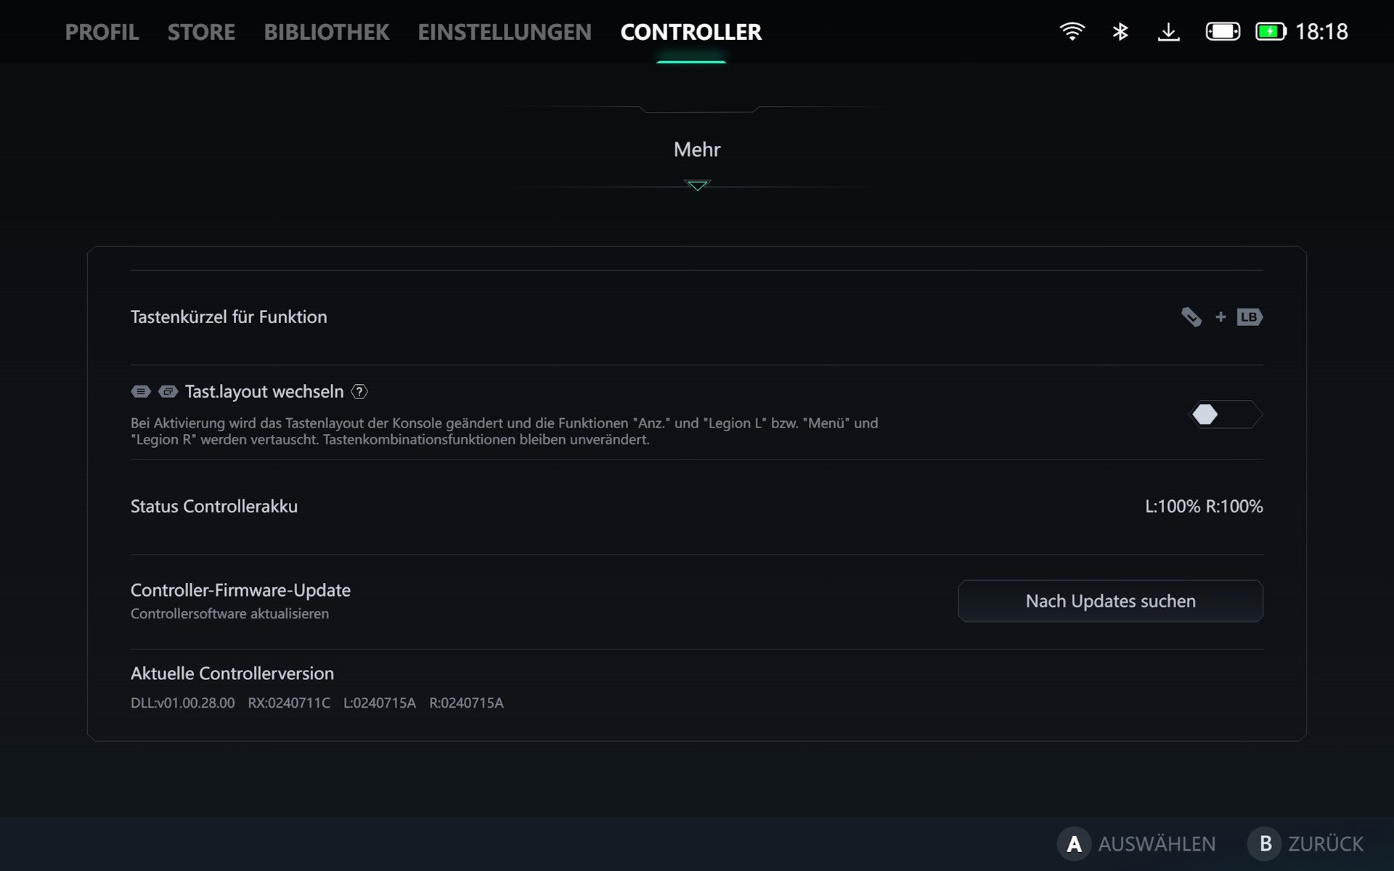Click Nach Updates suchen button

[x=1110, y=600]
